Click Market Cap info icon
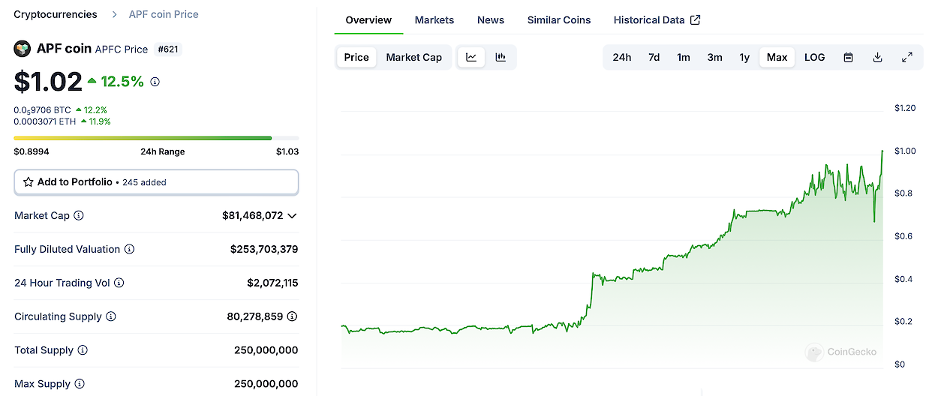938x396 pixels. click(79, 215)
